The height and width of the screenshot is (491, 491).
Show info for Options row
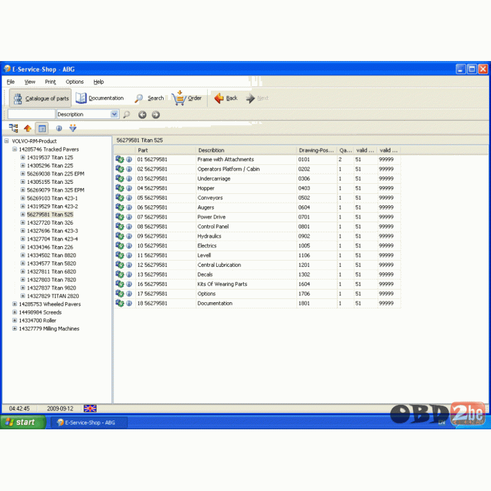[129, 294]
